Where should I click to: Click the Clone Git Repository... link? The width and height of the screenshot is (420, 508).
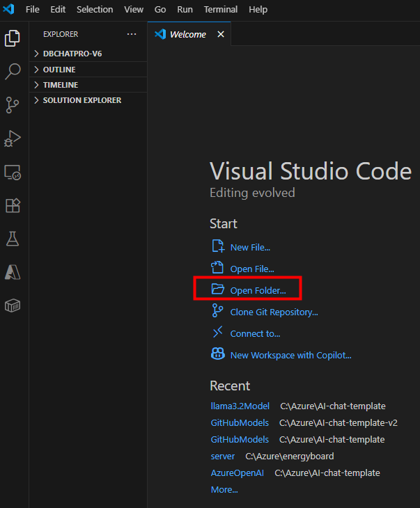[274, 312]
